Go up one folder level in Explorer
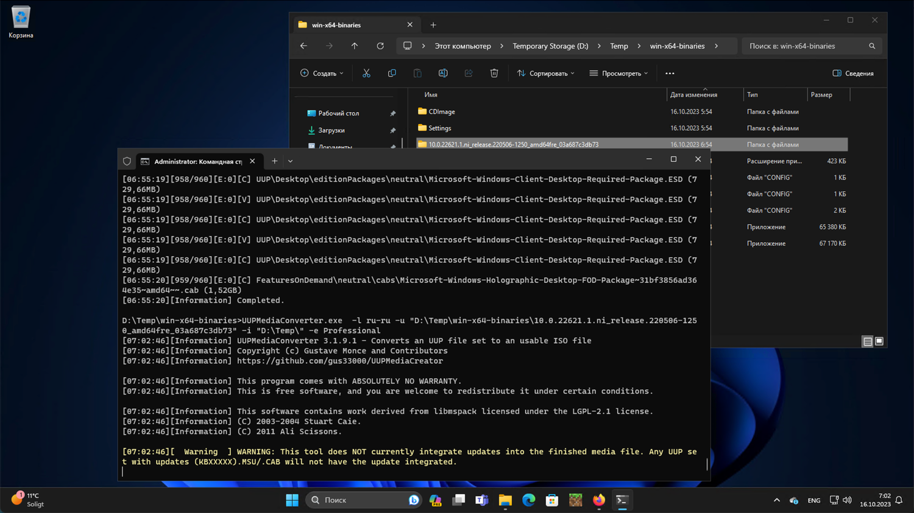 [355, 46]
